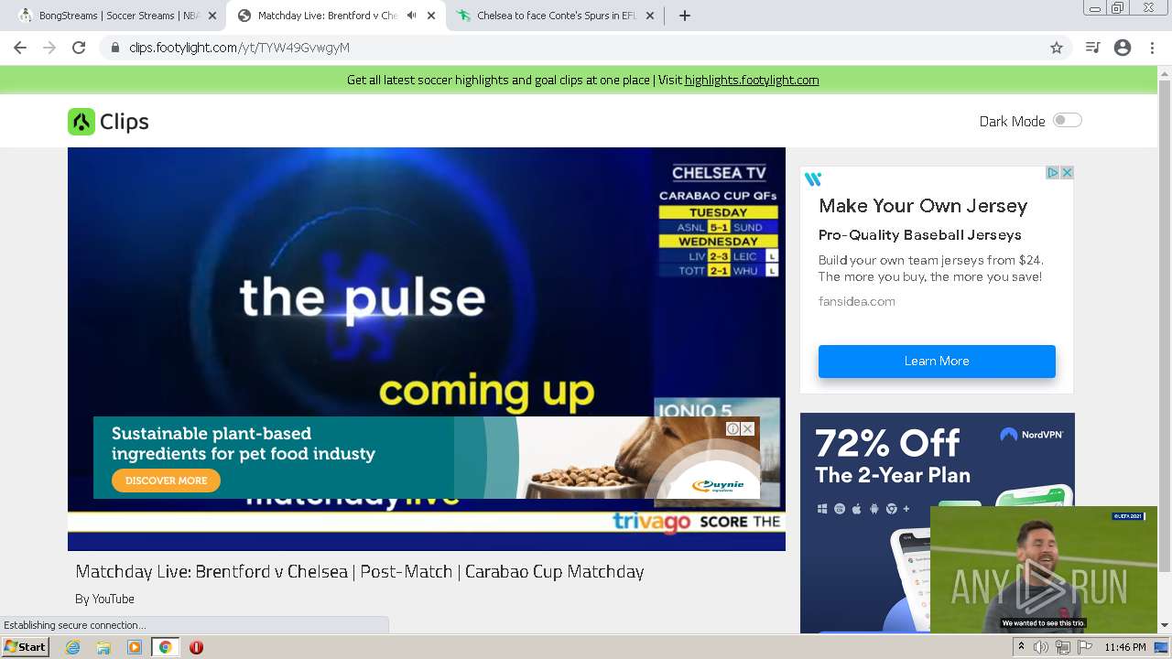The height and width of the screenshot is (659, 1172).
Task: Launch Internet Explorer from the taskbar
Action: click(x=72, y=647)
